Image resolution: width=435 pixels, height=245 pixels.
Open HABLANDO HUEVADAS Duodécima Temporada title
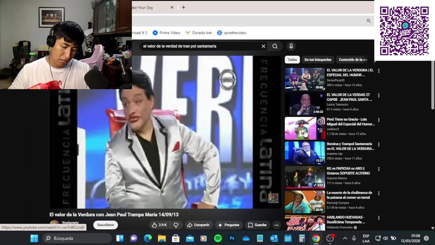click(346, 219)
